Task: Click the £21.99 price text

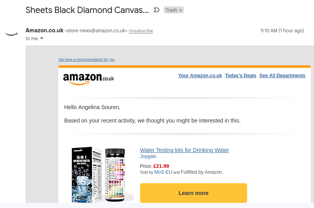Action: pyautogui.click(x=161, y=166)
